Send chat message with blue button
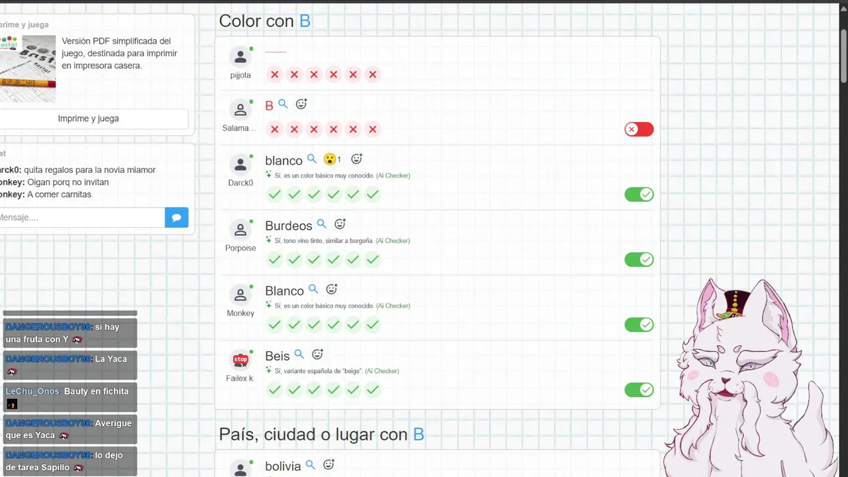Viewport: 848px width, 477px height. click(x=176, y=217)
